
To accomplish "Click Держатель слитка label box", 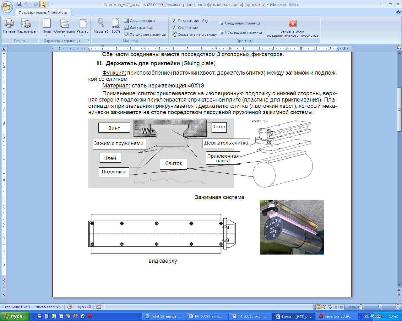I will [x=226, y=143].
